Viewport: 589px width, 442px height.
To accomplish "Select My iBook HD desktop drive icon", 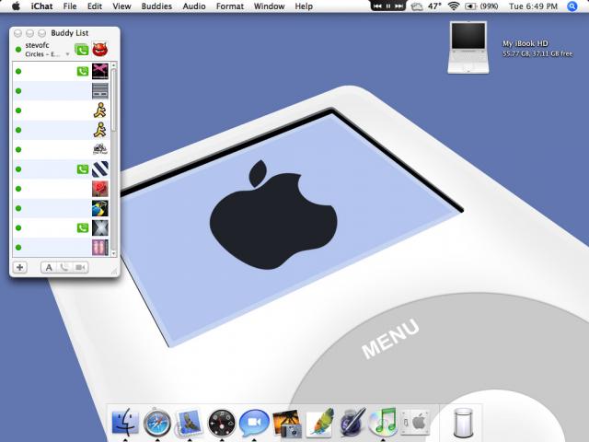I will [468, 47].
